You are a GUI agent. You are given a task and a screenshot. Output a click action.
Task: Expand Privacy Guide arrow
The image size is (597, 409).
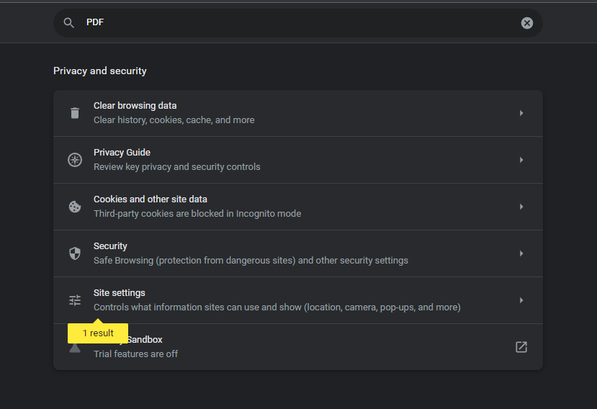click(x=521, y=160)
